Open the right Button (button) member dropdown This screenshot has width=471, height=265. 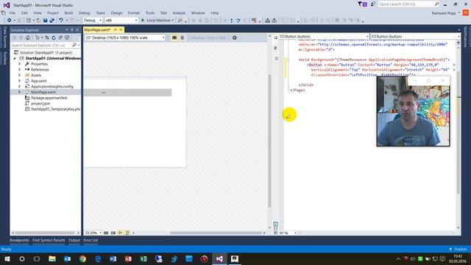pos(415,36)
